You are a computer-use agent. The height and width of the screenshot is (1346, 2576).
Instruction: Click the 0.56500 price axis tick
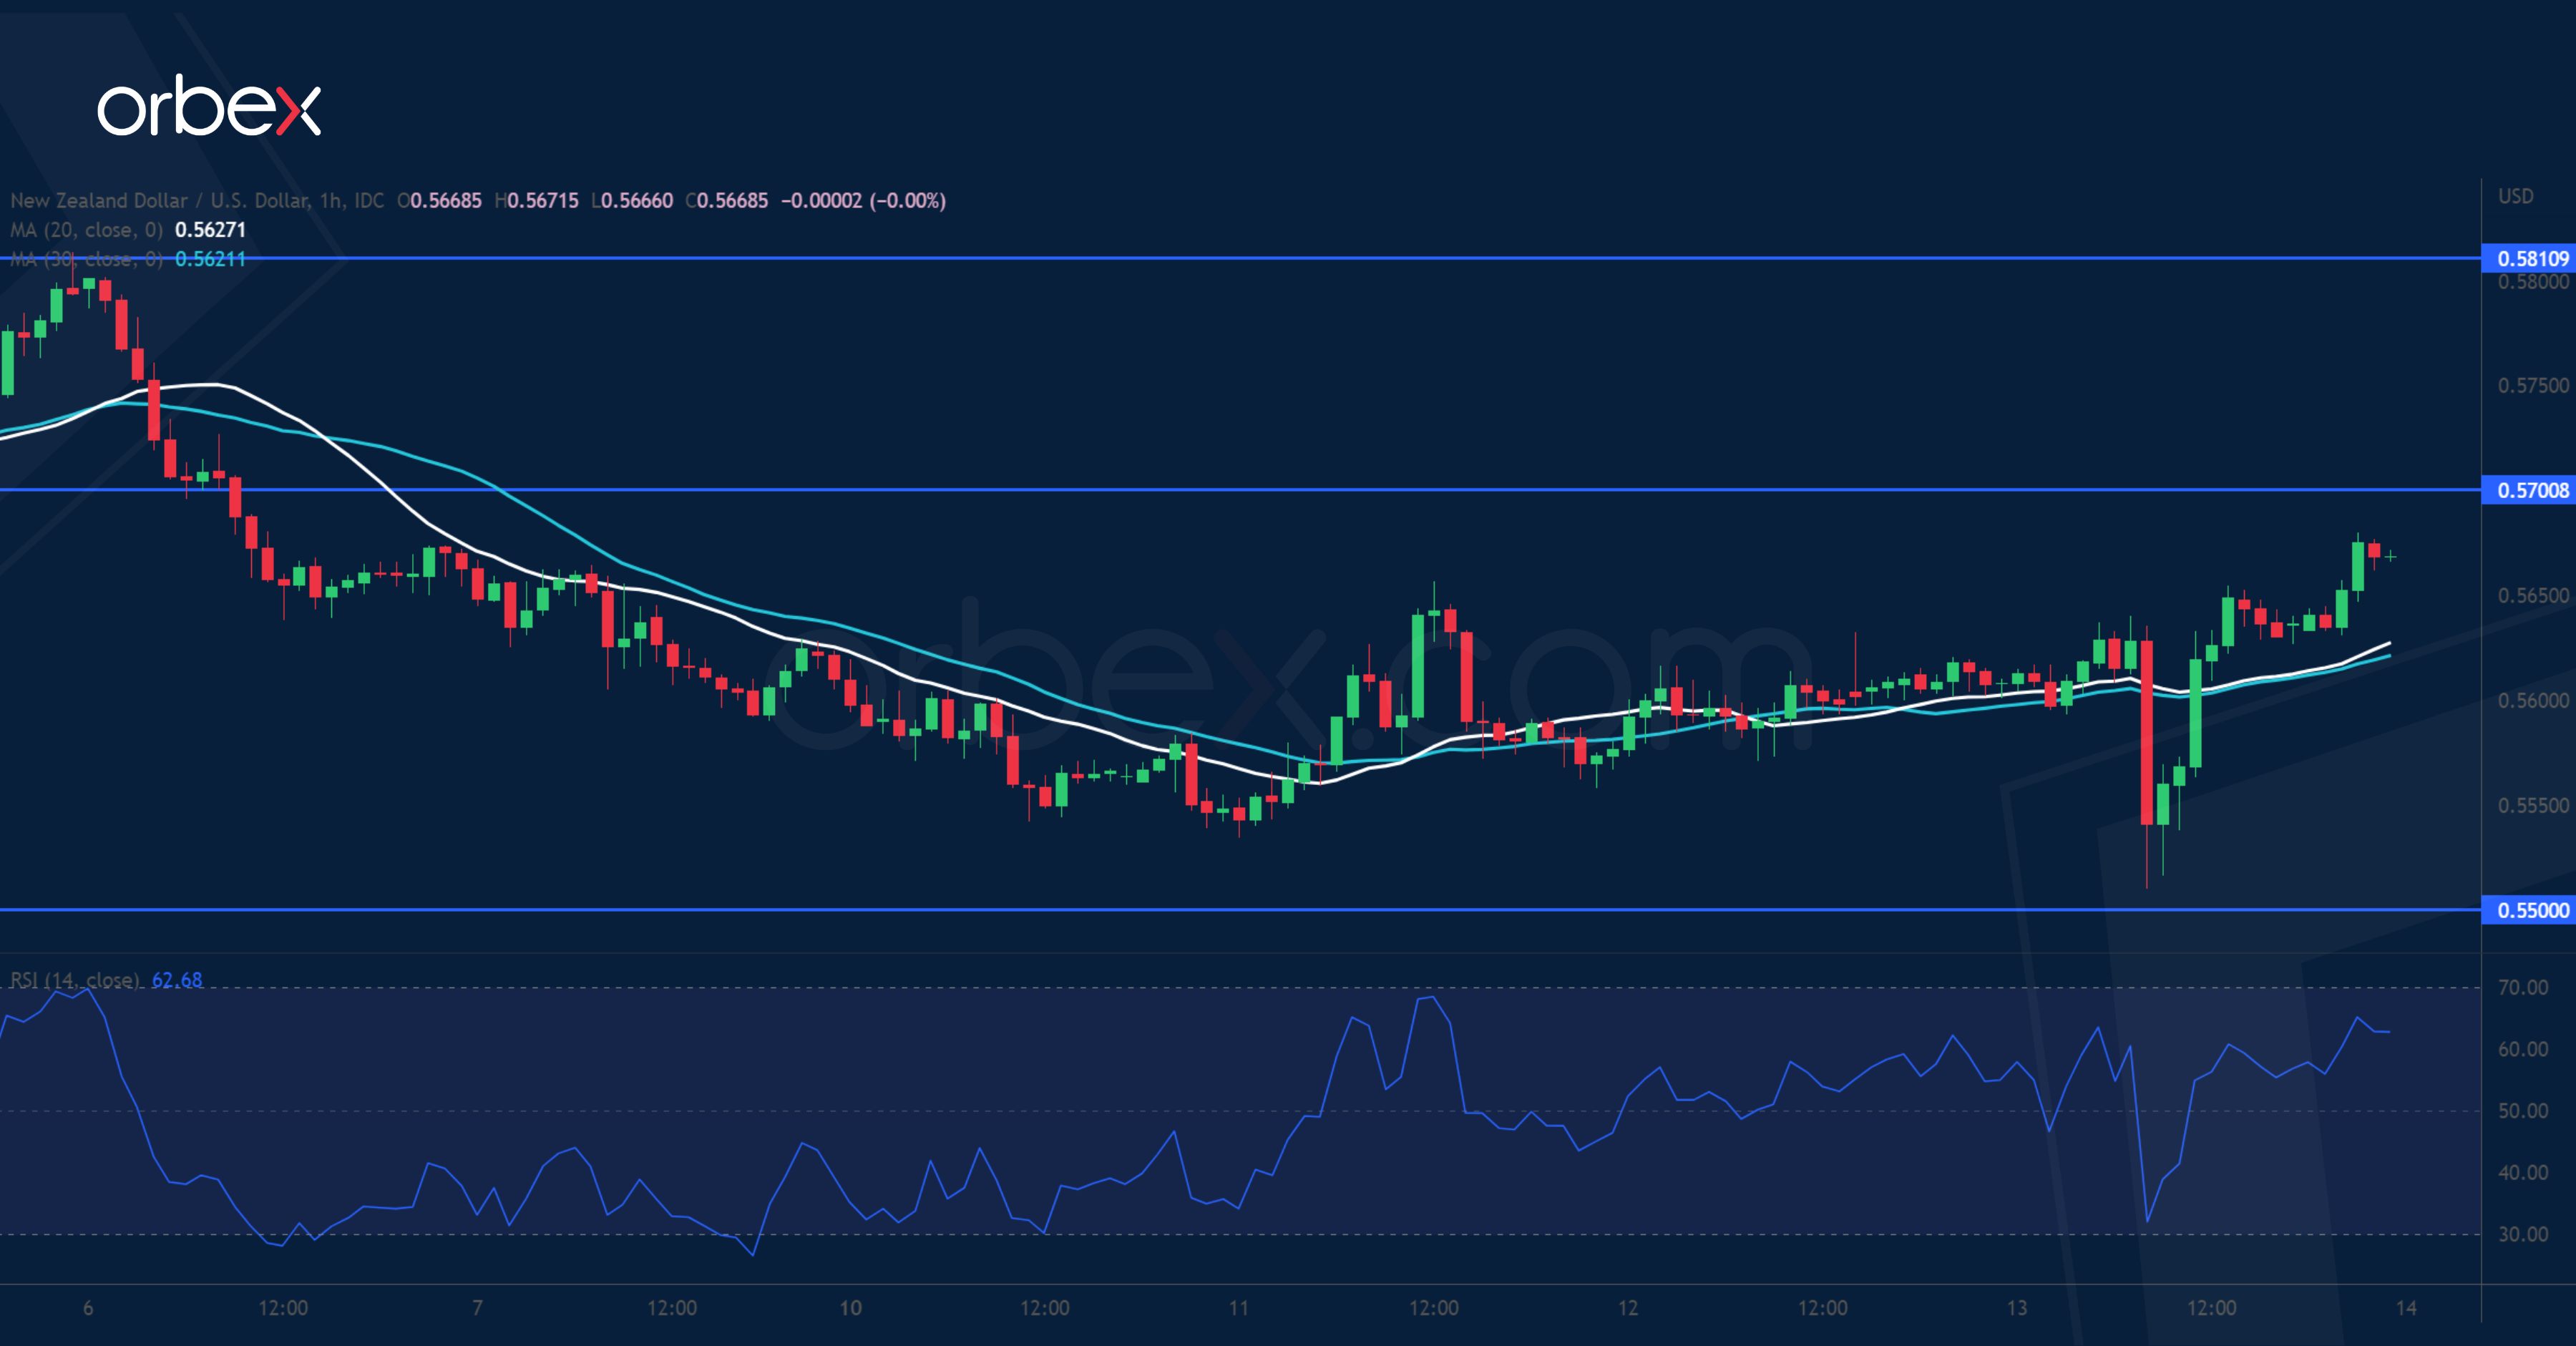point(2532,596)
